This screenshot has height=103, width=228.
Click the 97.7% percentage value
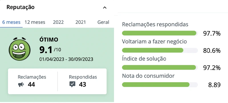tap(212, 33)
